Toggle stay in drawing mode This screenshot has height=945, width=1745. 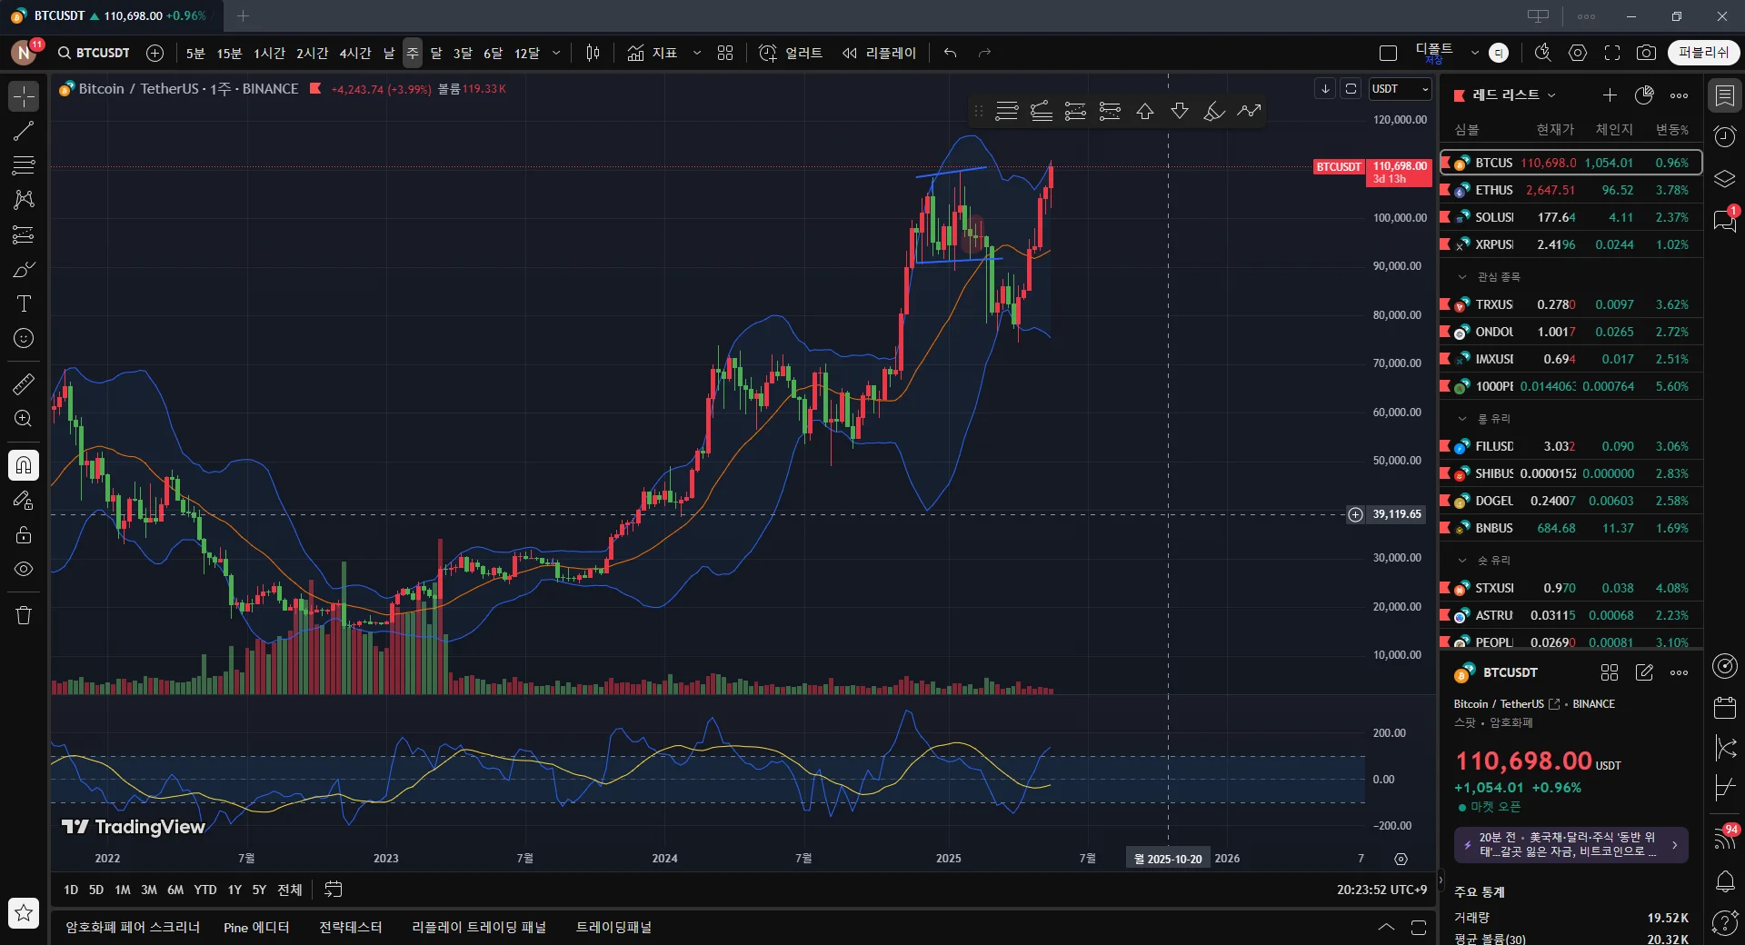[24, 500]
